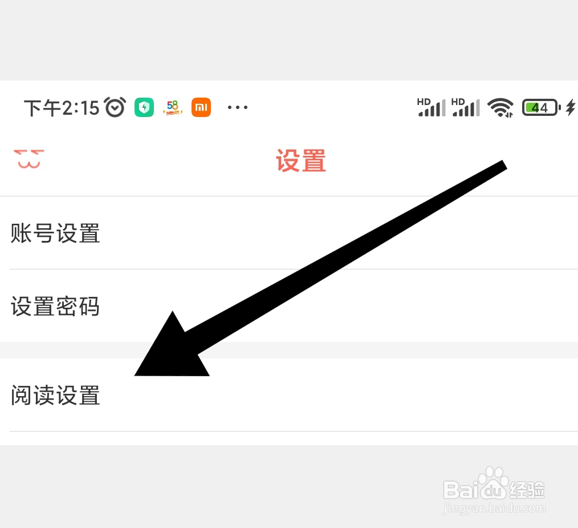Tap the green shield notification icon
Image resolution: width=578 pixels, height=528 pixels.
[144, 107]
